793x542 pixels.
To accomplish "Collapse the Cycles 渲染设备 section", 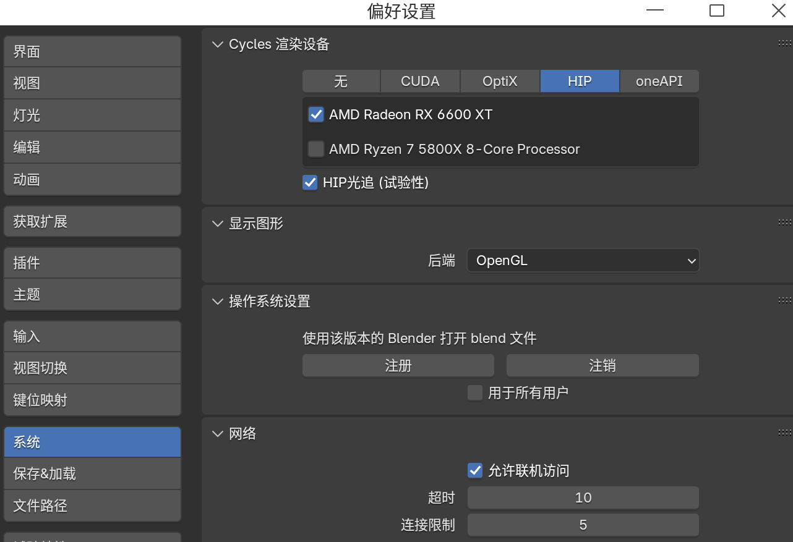I will coord(218,44).
